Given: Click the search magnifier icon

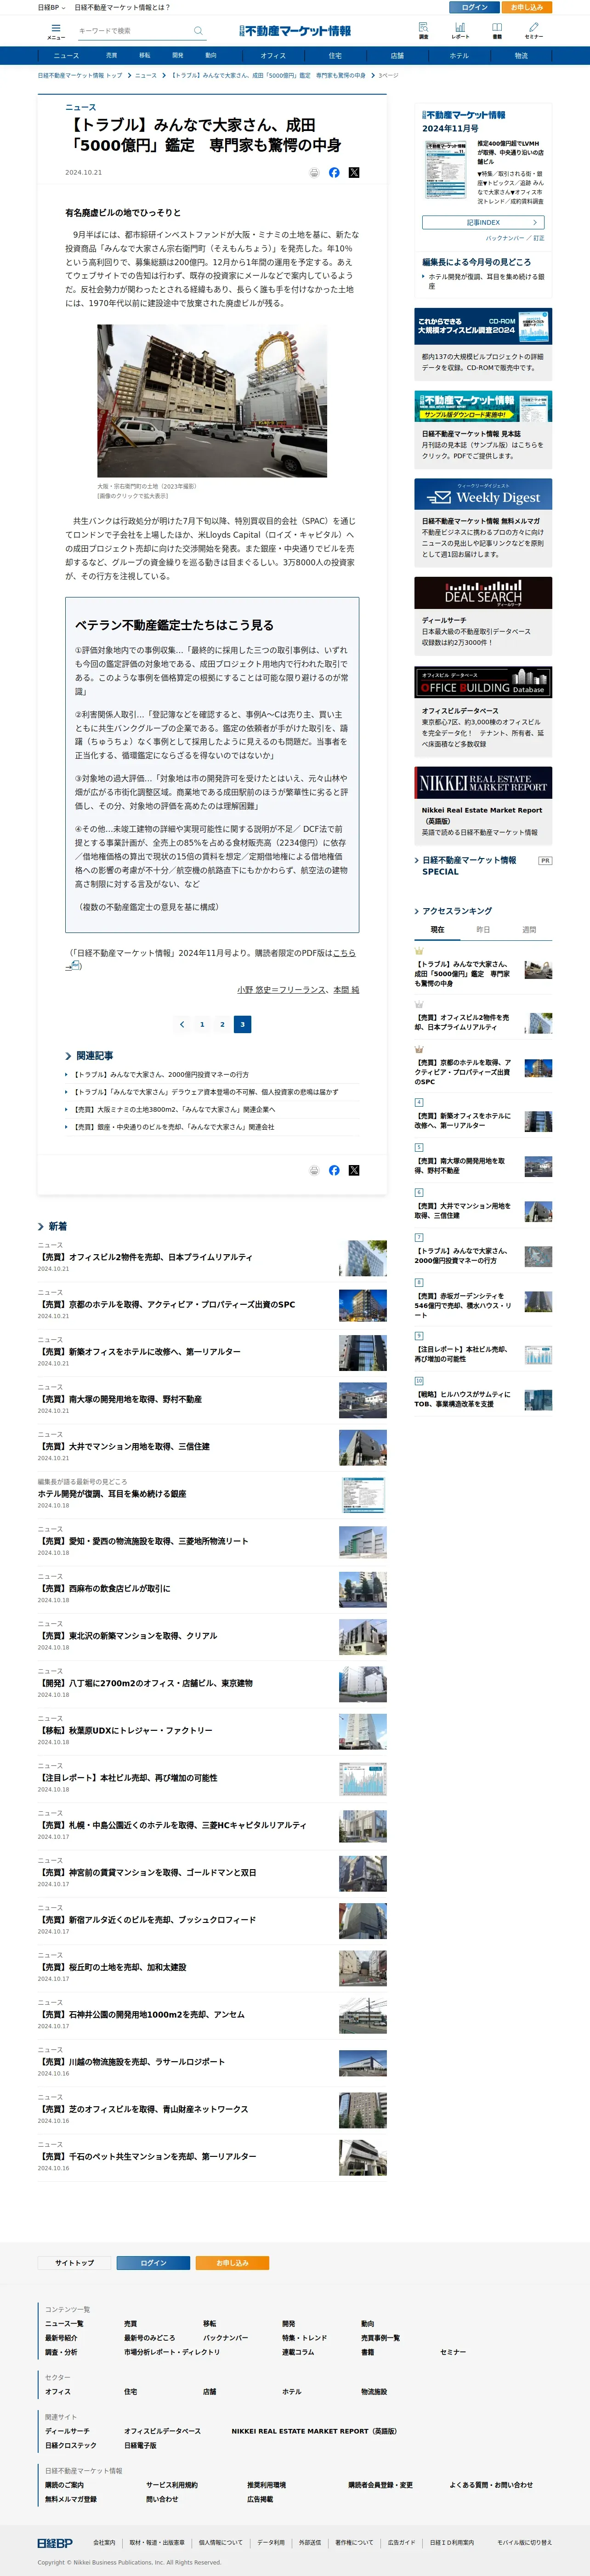Looking at the screenshot, I should [x=198, y=31].
